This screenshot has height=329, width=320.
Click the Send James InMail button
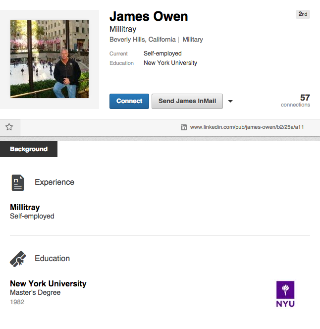[x=187, y=101]
